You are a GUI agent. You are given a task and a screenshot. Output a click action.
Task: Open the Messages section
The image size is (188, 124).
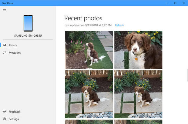(x=28, y=52)
